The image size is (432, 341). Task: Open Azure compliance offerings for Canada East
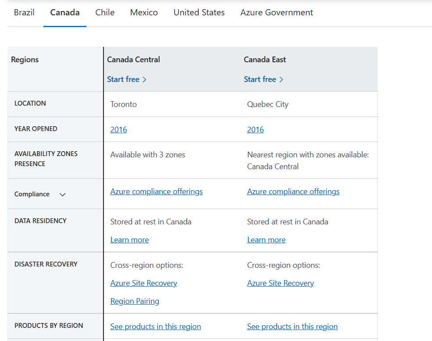[293, 192]
